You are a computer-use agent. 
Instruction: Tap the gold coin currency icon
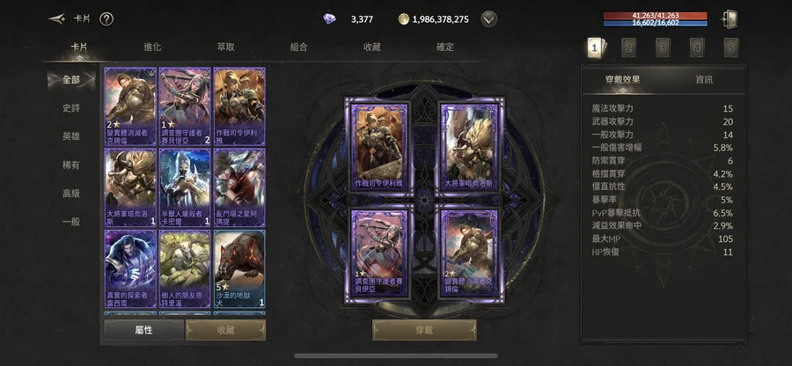click(403, 19)
